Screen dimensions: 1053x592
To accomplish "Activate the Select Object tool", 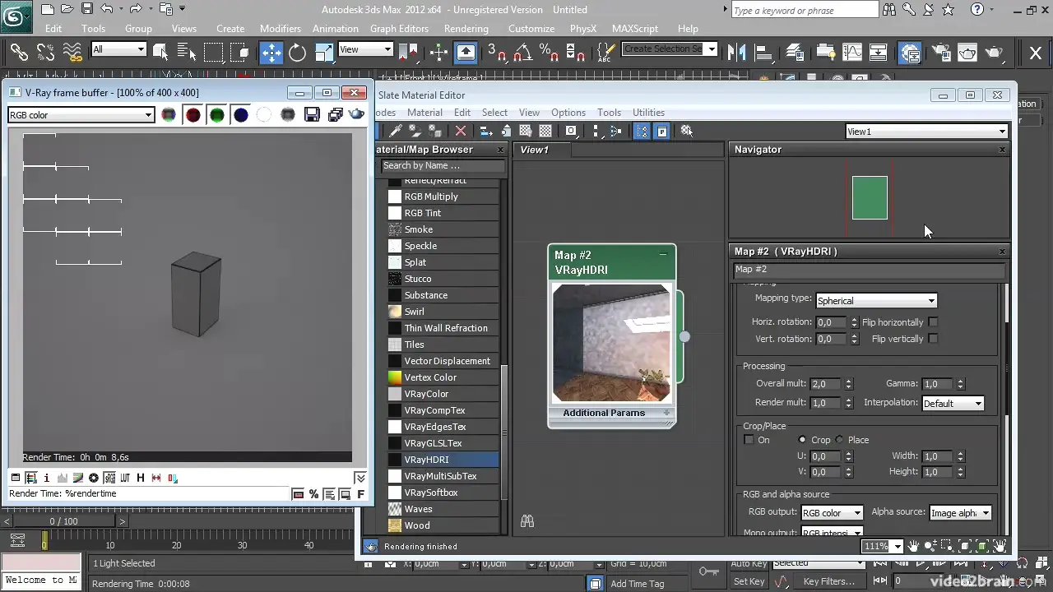I will point(160,53).
